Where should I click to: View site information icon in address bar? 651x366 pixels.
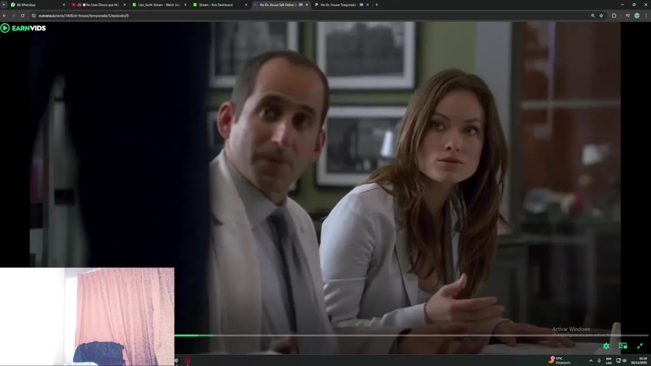coord(34,15)
